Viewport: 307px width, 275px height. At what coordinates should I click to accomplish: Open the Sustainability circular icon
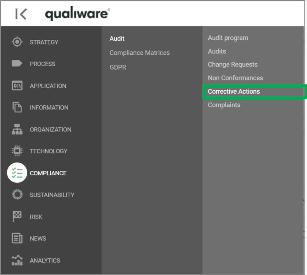point(17,195)
